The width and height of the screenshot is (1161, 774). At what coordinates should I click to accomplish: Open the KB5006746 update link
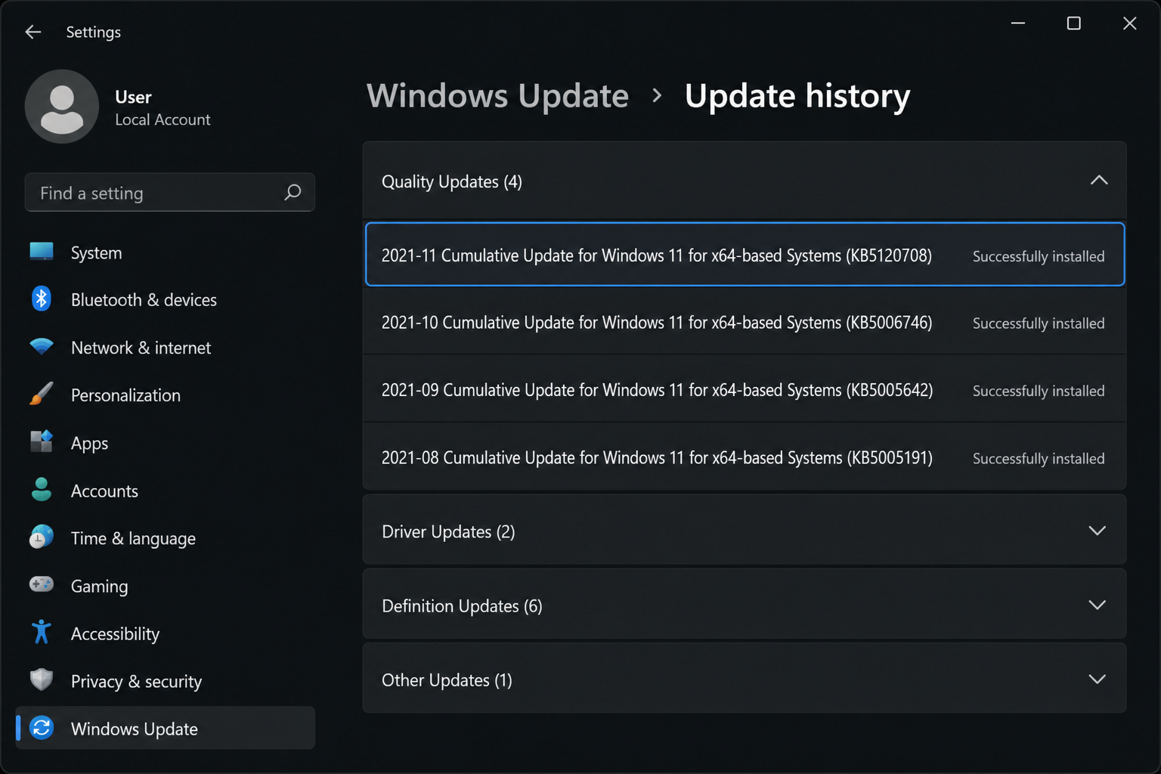click(x=657, y=323)
